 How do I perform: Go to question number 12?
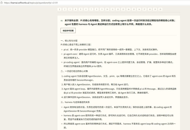(118, 9)
